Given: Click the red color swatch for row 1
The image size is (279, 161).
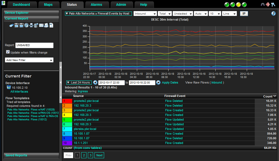Looking at the screenshot, I should tap(67, 101).
